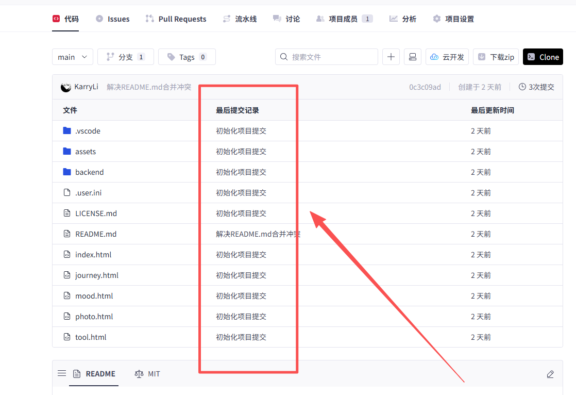Open tool.html file name
The image size is (576, 395).
91,337
